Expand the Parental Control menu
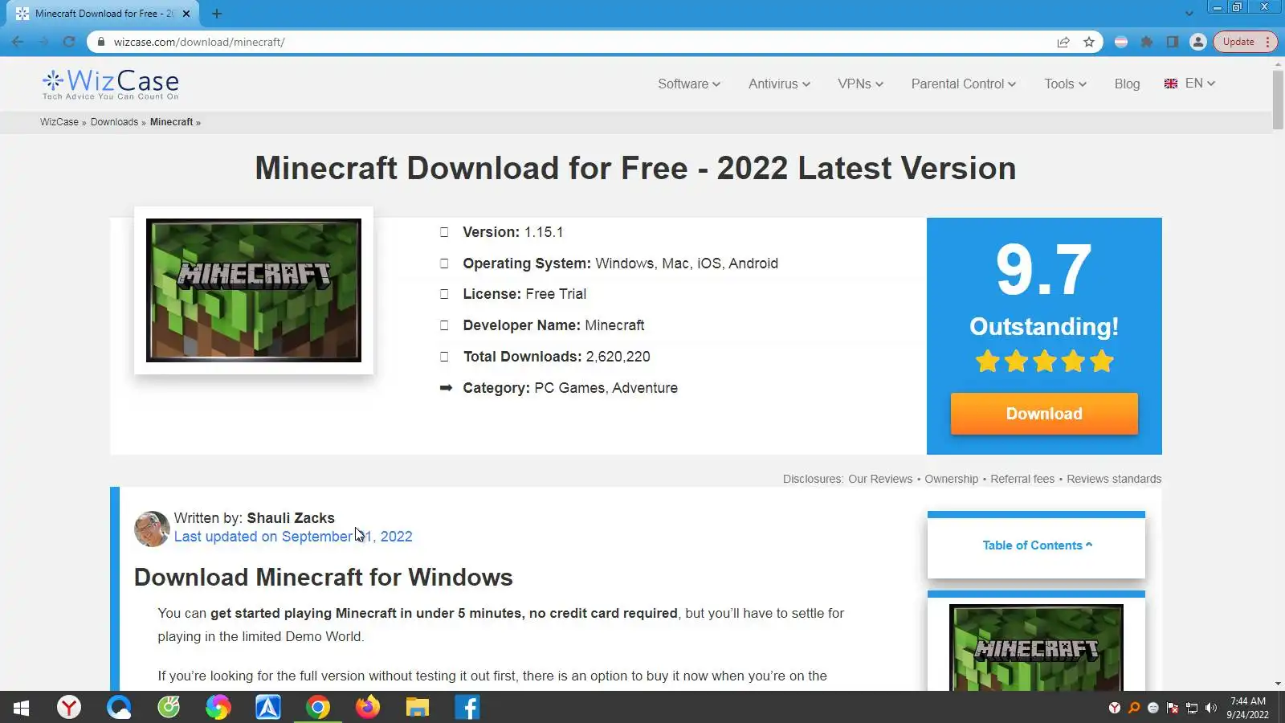This screenshot has width=1285, height=723. pos(964,84)
